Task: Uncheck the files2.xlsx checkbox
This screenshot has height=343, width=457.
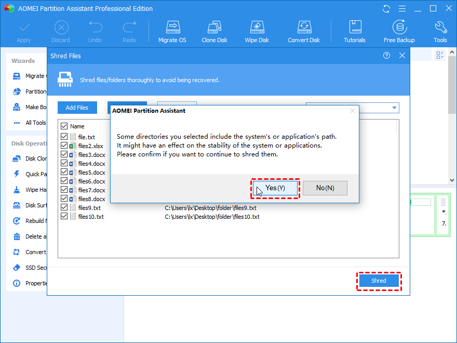Action: pos(64,145)
